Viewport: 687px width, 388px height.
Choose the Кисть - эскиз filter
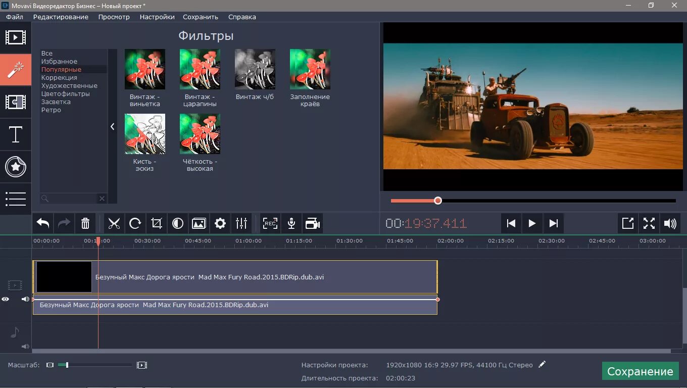[x=145, y=134]
